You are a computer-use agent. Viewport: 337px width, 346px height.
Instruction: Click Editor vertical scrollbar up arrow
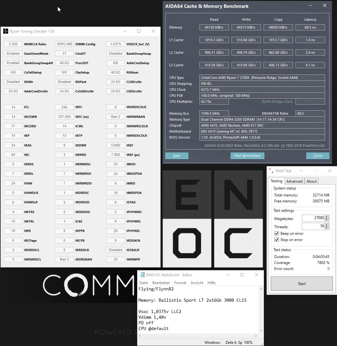(261, 288)
